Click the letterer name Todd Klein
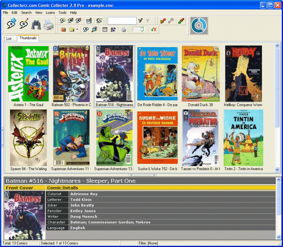The image size is (283, 247). [81, 200]
